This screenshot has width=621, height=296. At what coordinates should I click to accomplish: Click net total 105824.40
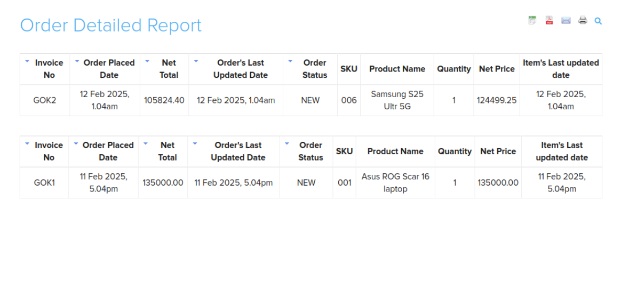tap(164, 100)
